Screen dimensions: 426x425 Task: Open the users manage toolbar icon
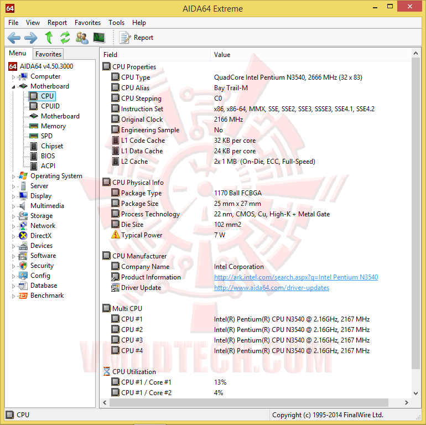(x=82, y=38)
